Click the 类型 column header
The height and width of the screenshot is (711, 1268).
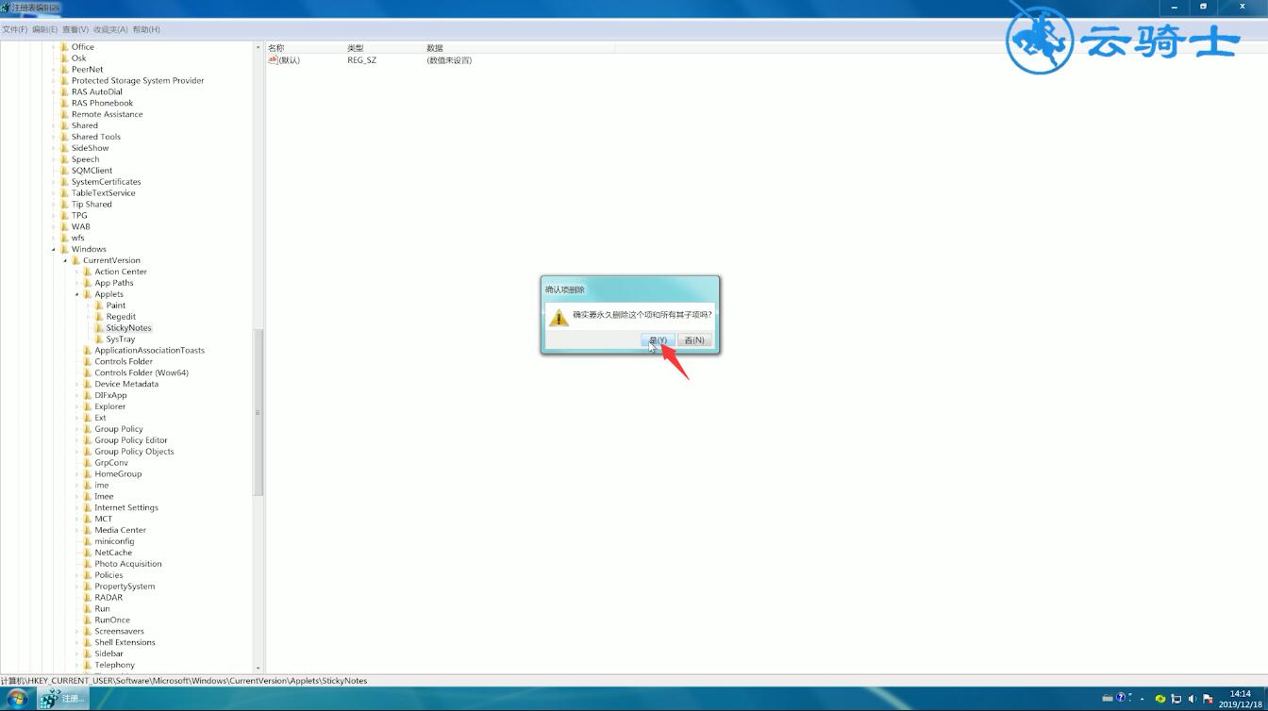(x=385, y=47)
